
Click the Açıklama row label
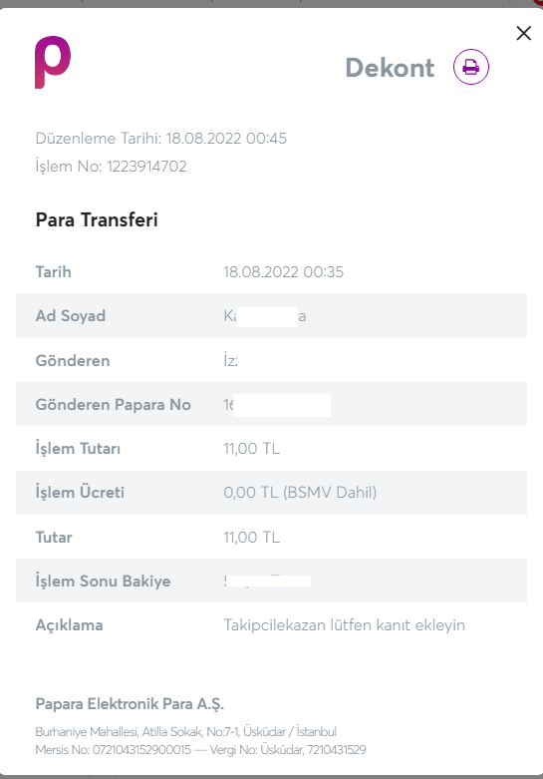tap(69, 625)
